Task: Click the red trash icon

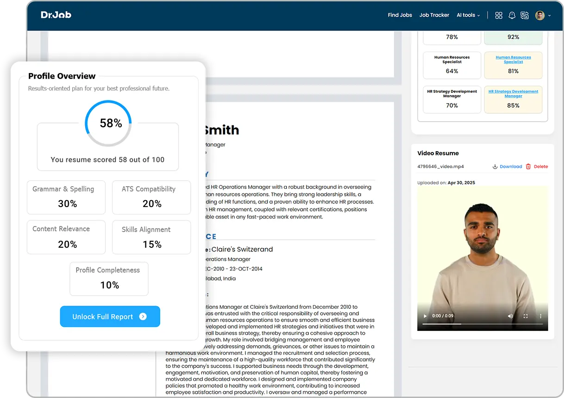Action: pyautogui.click(x=528, y=166)
